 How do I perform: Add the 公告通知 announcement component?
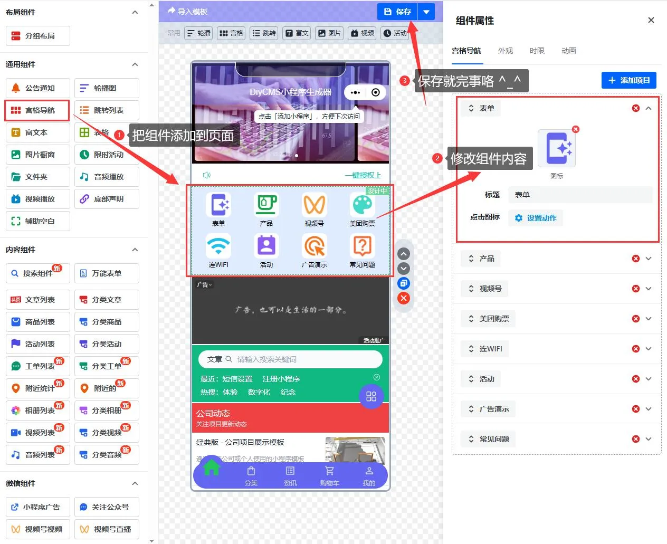pyautogui.click(x=37, y=88)
